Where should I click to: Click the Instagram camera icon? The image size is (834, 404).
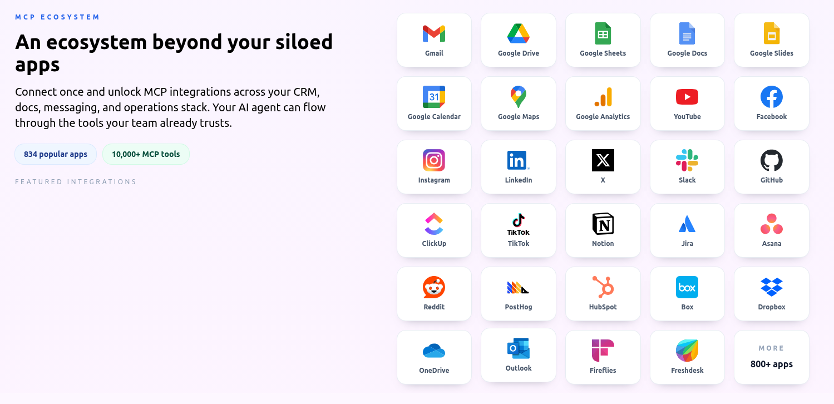coord(434,160)
